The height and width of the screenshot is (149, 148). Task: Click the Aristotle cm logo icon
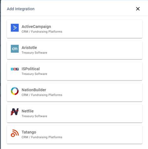(15, 49)
